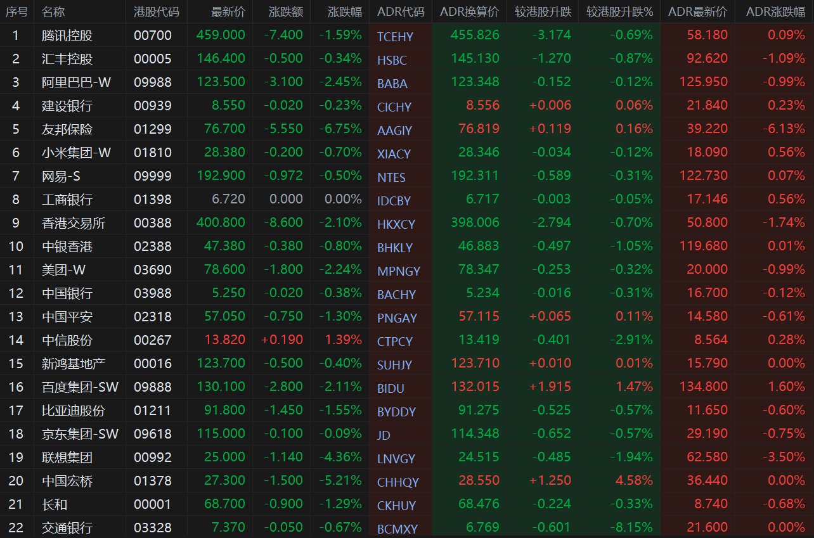Select the 建设银行 stock name
The image size is (814, 538).
point(67,106)
